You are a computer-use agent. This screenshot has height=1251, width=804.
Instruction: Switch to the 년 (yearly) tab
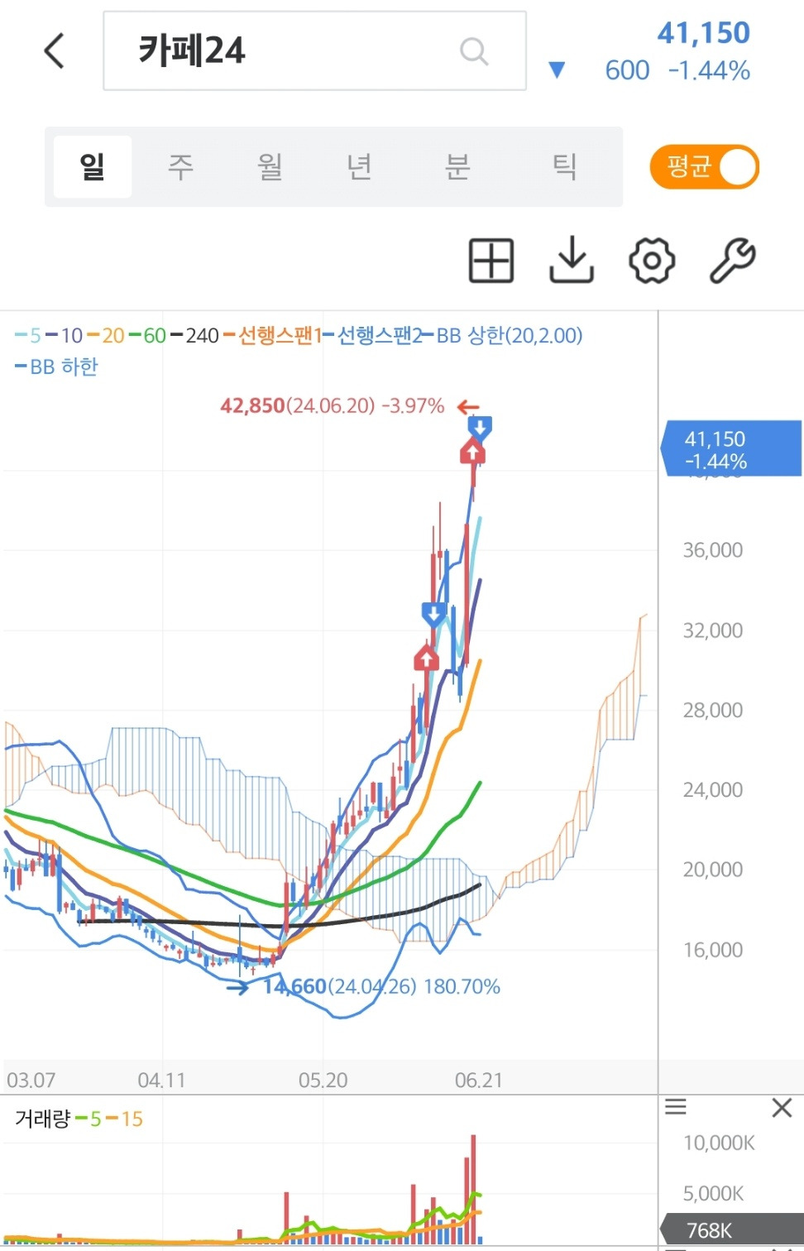click(359, 166)
